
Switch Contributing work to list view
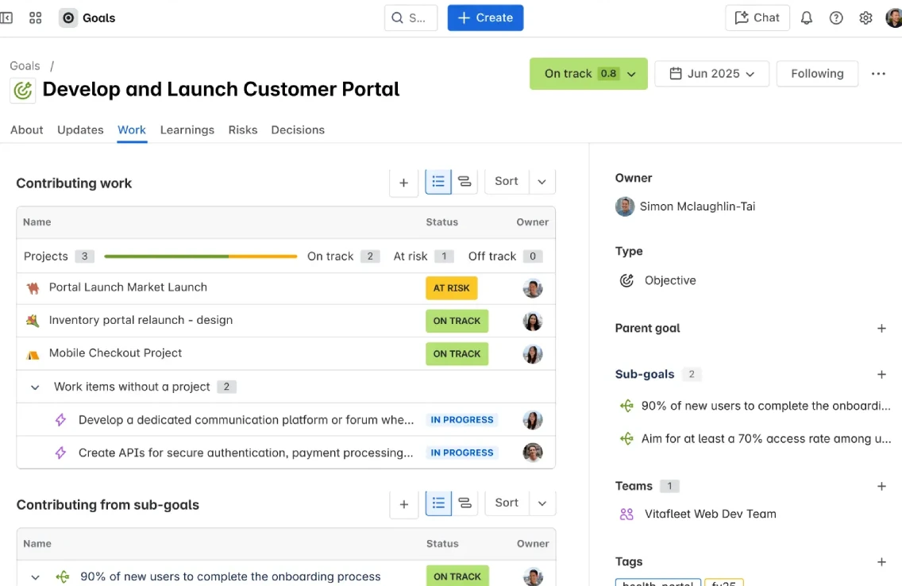pyautogui.click(x=438, y=182)
